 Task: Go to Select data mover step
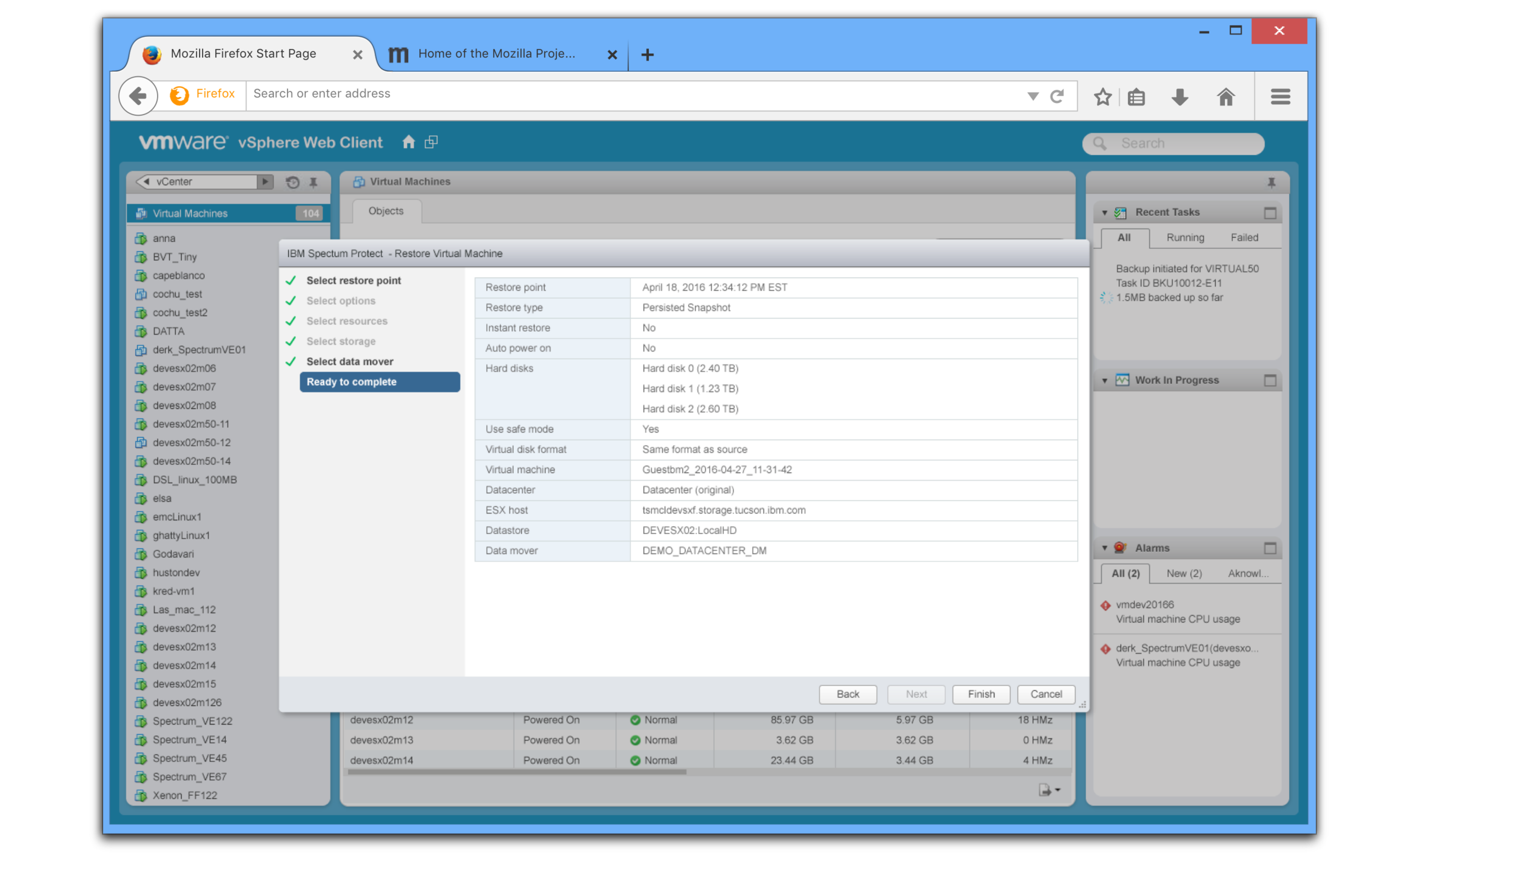click(350, 361)
